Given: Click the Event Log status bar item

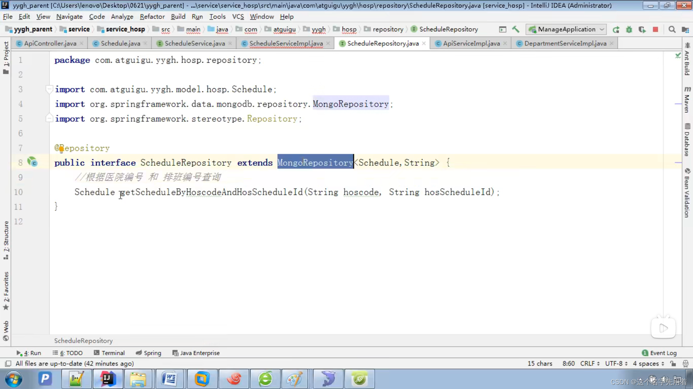Looking at the screenshot, I should tap(663, 353).
